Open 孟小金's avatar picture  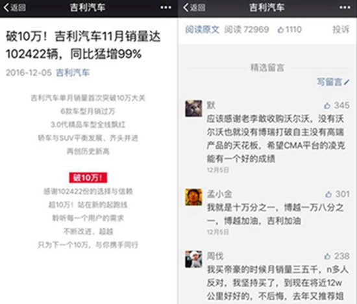(x=193, y=197)
